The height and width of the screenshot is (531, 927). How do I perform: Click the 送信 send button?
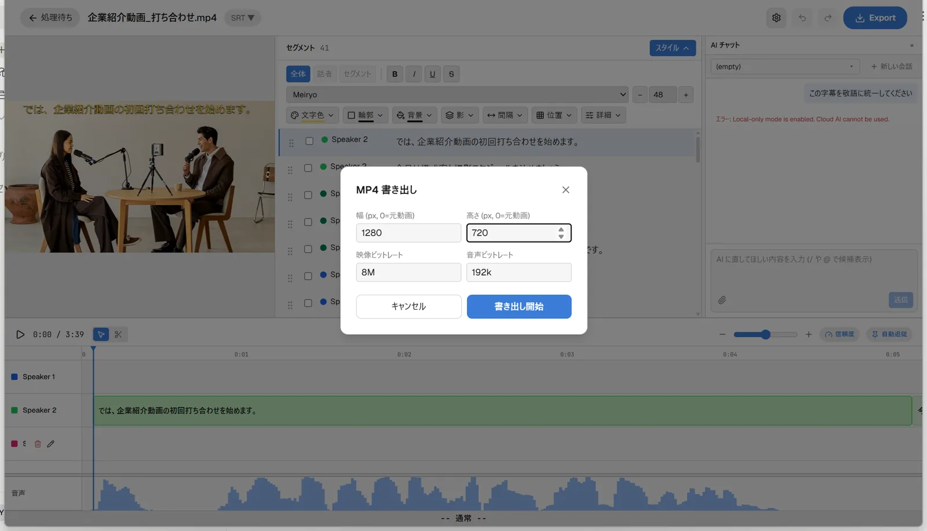point(900,300)
